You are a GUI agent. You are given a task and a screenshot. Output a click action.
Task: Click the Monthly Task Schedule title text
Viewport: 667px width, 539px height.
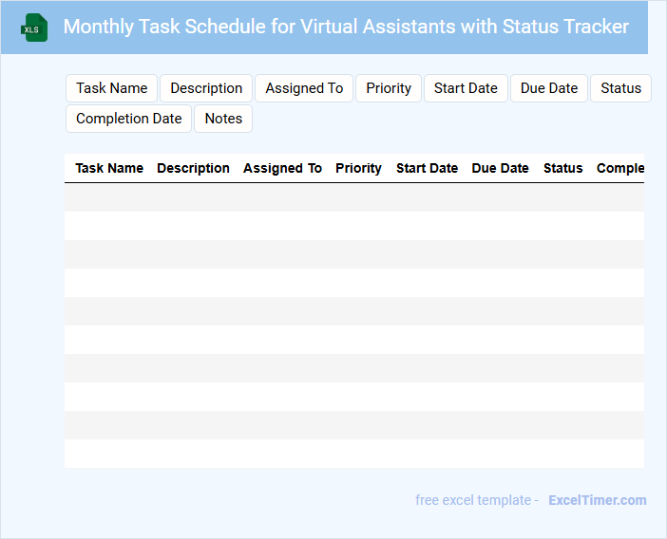pyautogui.click(x=346, y=27)
